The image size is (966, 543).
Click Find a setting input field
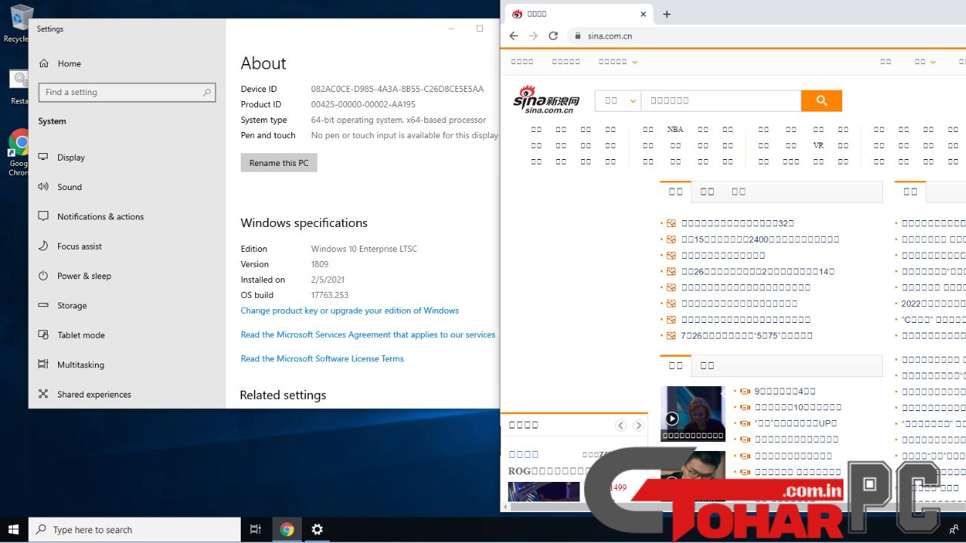click(x=127, y=92)
